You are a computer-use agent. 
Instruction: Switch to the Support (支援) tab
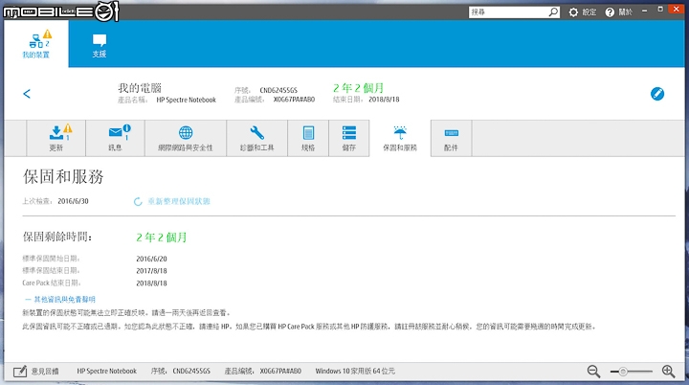pos(100,46)
